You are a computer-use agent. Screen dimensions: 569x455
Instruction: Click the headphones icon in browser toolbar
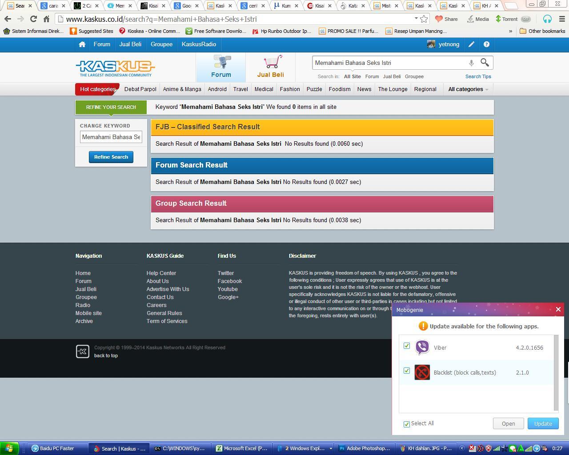[547, 19]
